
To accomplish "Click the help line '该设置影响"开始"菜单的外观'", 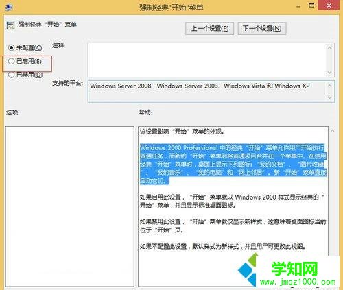I will tap(182, 132).
